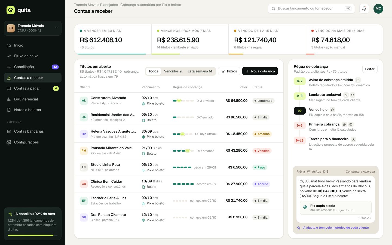Click the Boleto icon in Pousada Mirante row

click(143, 154)
